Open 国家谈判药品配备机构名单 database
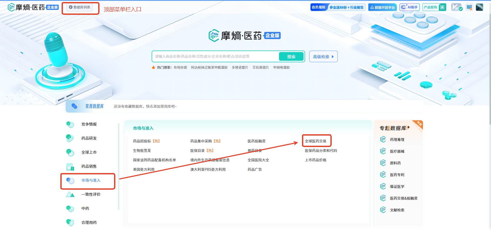Screen dimensions: 491x230 click(154, 160)
